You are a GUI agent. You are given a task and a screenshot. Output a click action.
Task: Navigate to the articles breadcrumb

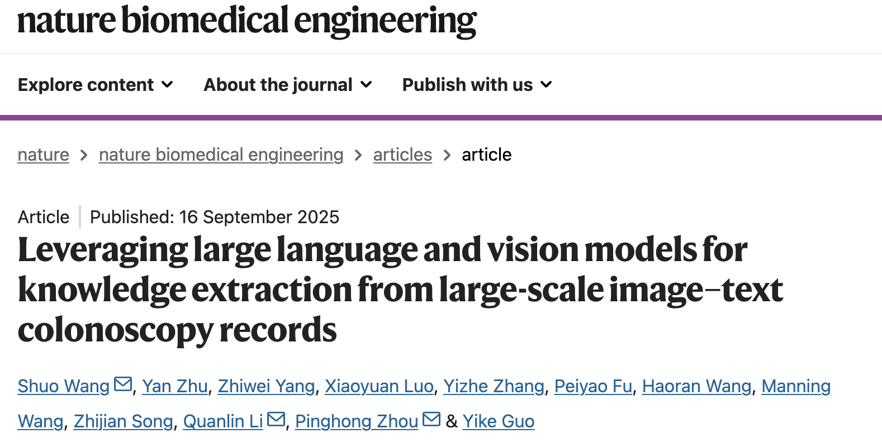tap(402, 155)
